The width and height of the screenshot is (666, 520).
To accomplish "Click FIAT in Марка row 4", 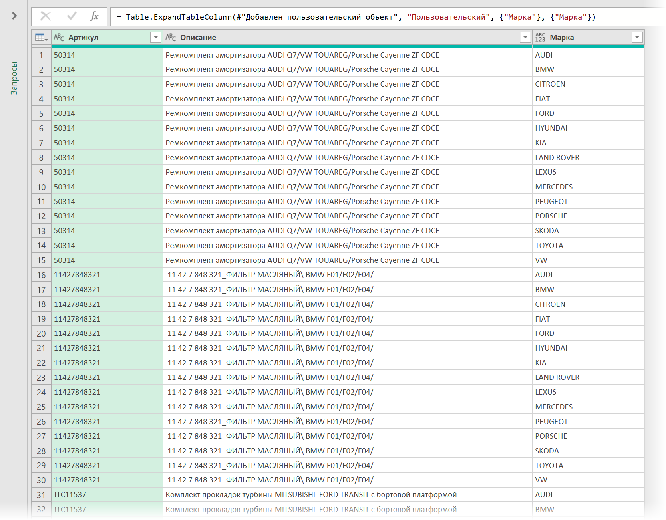I will (x=543, y=99).
